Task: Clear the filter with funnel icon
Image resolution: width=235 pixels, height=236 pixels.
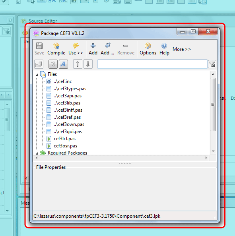Action: (x=212, y=64)
